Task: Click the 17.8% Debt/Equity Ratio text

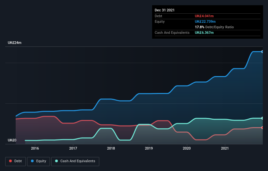Action: click(x=214, y=27)
